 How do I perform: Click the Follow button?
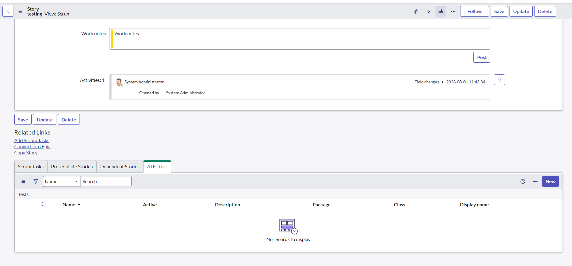474,11
